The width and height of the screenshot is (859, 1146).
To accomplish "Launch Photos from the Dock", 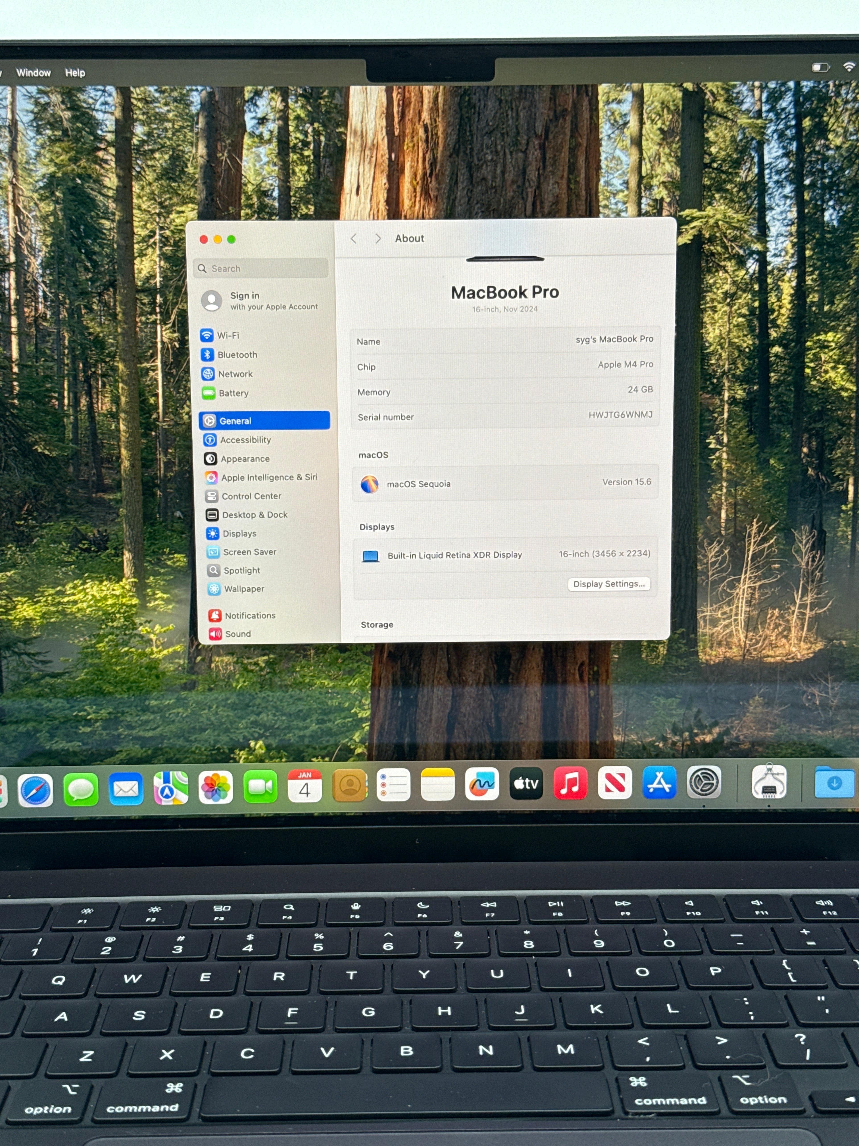I will tap(215, 788).
